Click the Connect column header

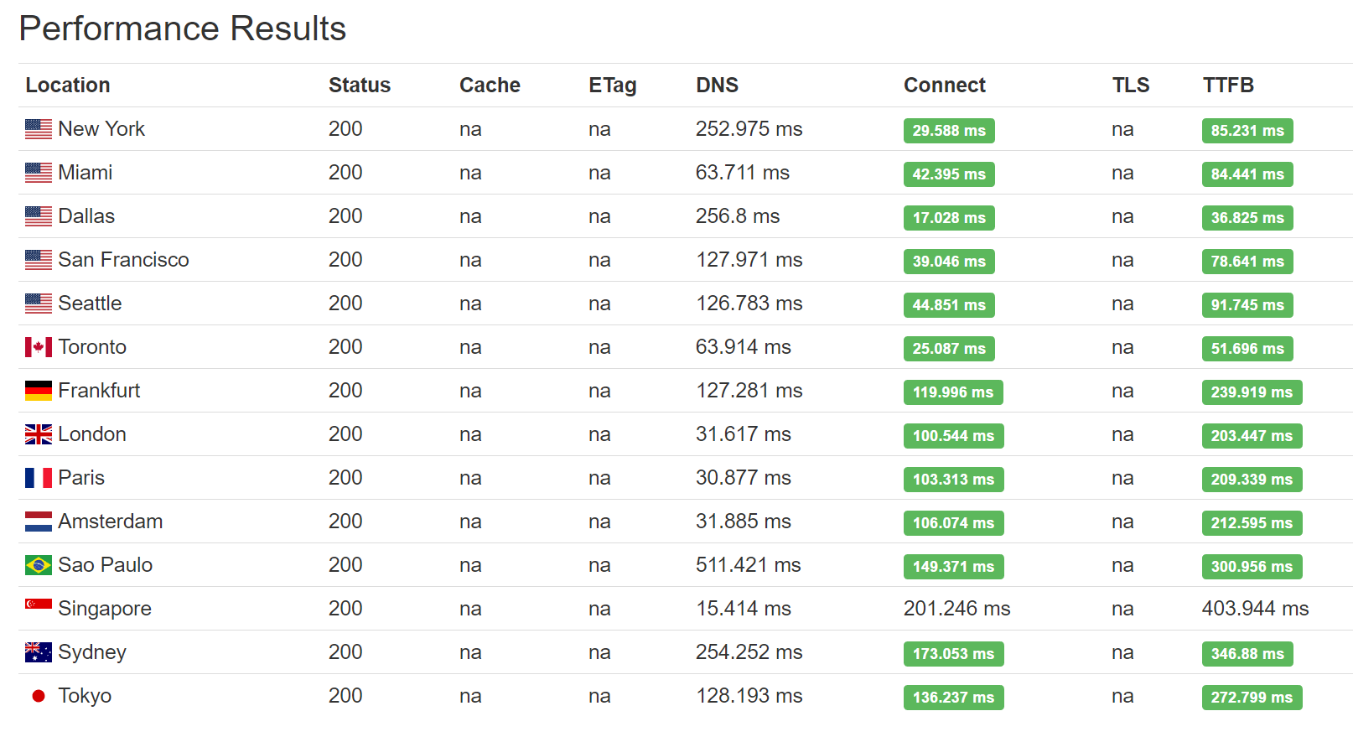945,86
